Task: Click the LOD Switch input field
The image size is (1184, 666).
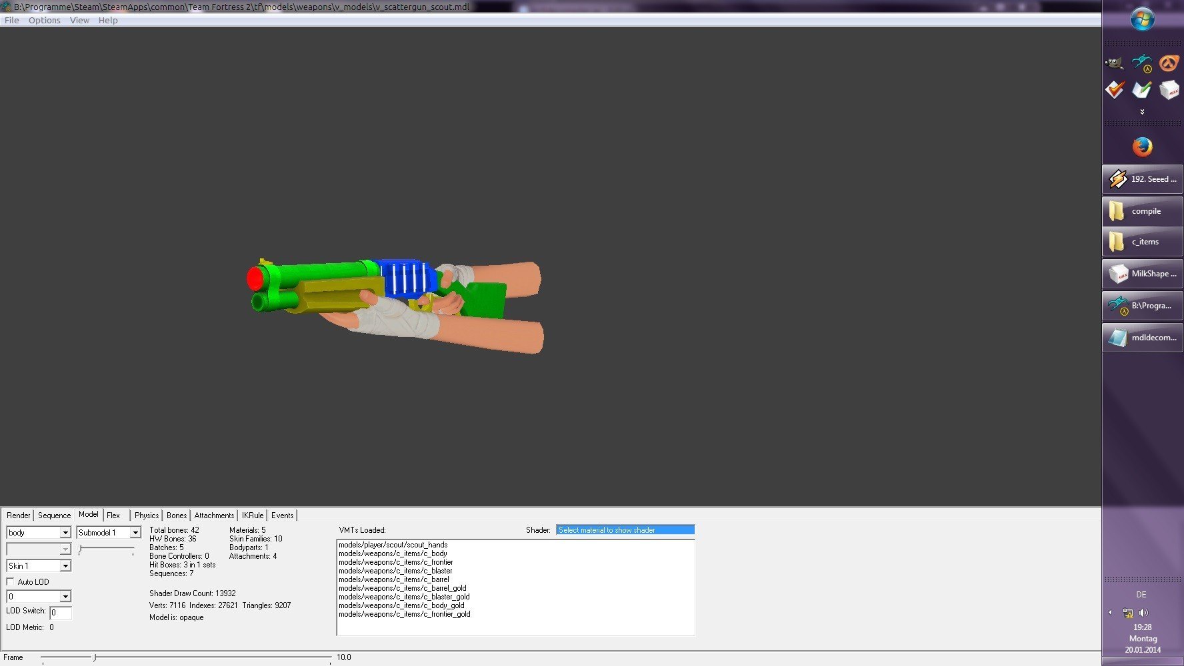Action: pos(61,613)
